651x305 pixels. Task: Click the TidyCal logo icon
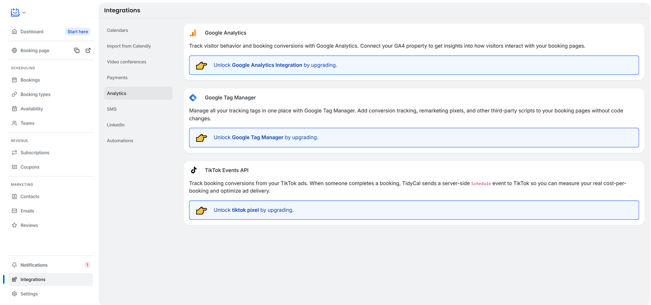(15, 12)
